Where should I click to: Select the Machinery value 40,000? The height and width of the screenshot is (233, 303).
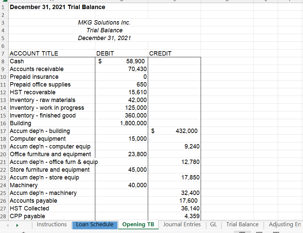[122, 185]
